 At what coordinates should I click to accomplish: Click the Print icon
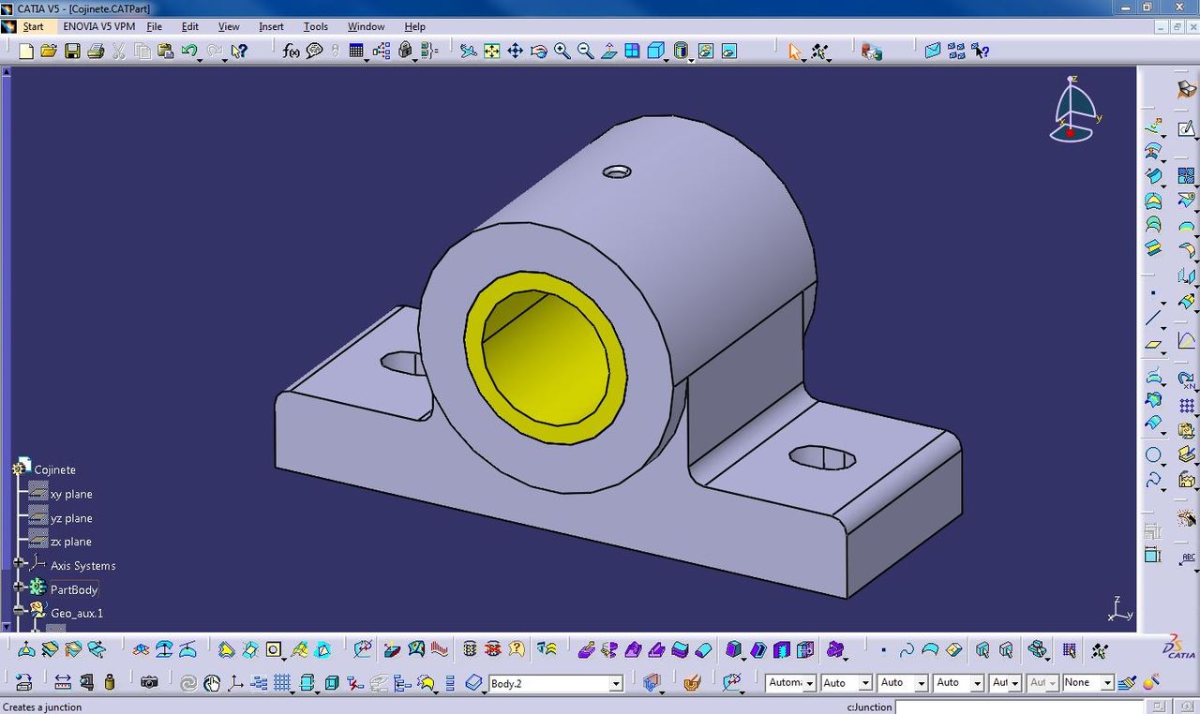(x=96, y=51)
